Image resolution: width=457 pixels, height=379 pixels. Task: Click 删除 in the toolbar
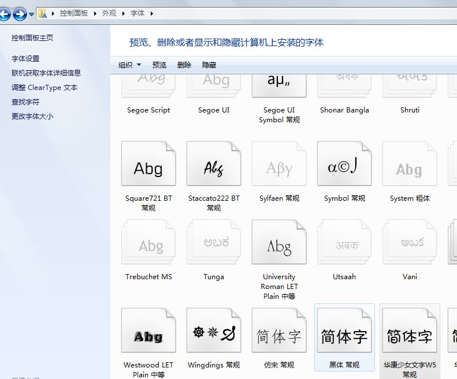point(184,65)
